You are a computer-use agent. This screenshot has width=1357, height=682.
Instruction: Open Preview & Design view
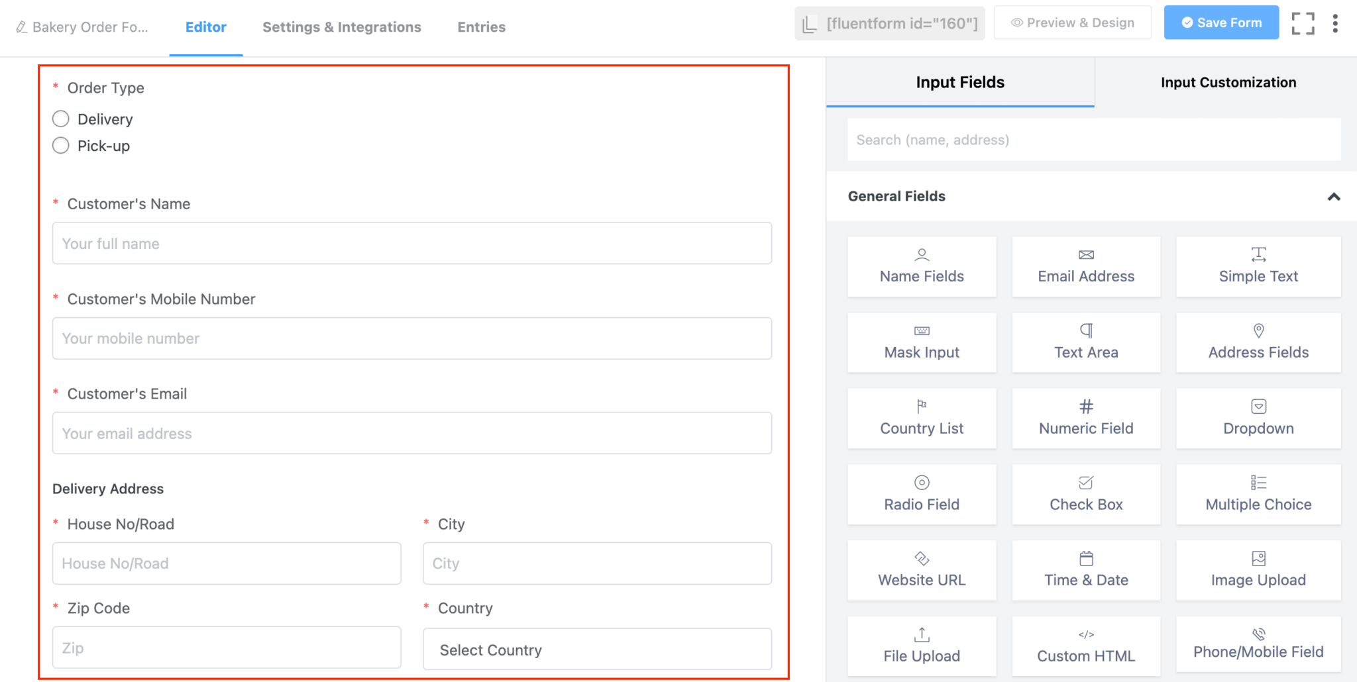tap(1072, 22)
